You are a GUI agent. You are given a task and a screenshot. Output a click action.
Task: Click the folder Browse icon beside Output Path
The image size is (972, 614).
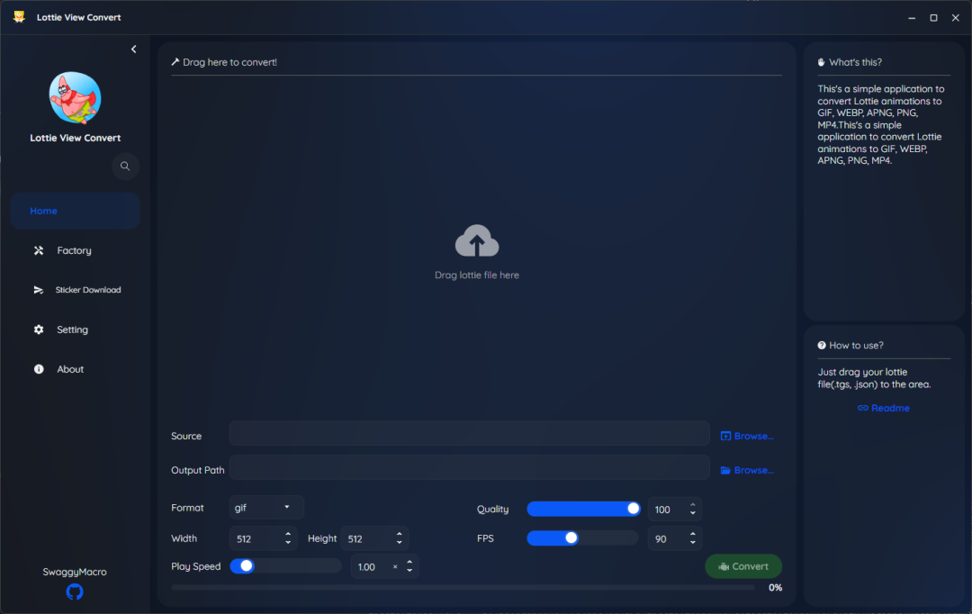[724, 469]
